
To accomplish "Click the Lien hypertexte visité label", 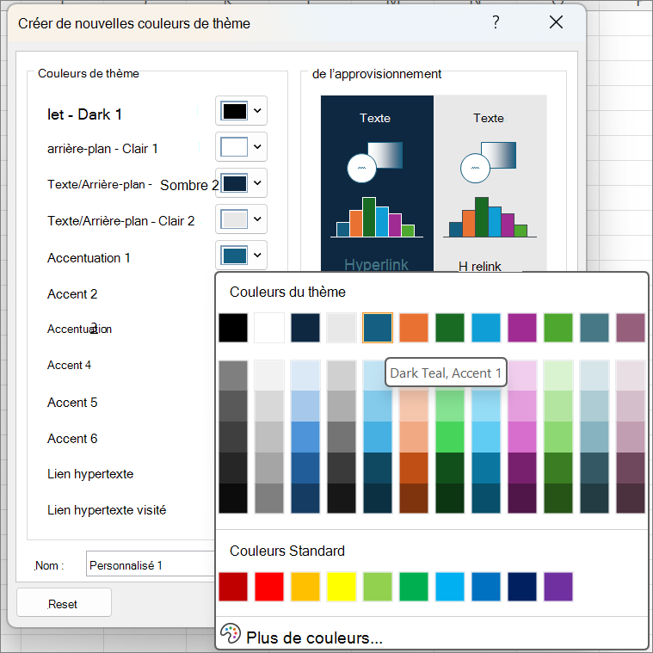I will pyautogui.click(x=107, y=510).
